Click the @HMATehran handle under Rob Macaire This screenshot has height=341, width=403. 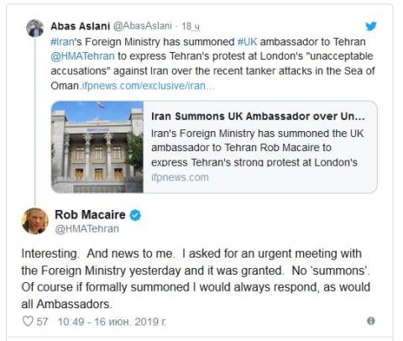87,228
